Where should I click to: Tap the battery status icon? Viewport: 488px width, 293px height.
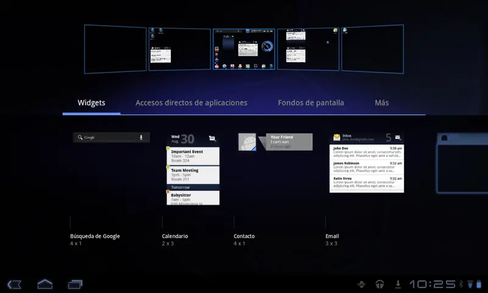tap(478, 284)
